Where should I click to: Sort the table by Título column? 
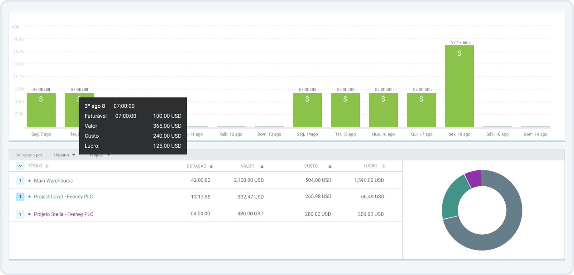47,166
